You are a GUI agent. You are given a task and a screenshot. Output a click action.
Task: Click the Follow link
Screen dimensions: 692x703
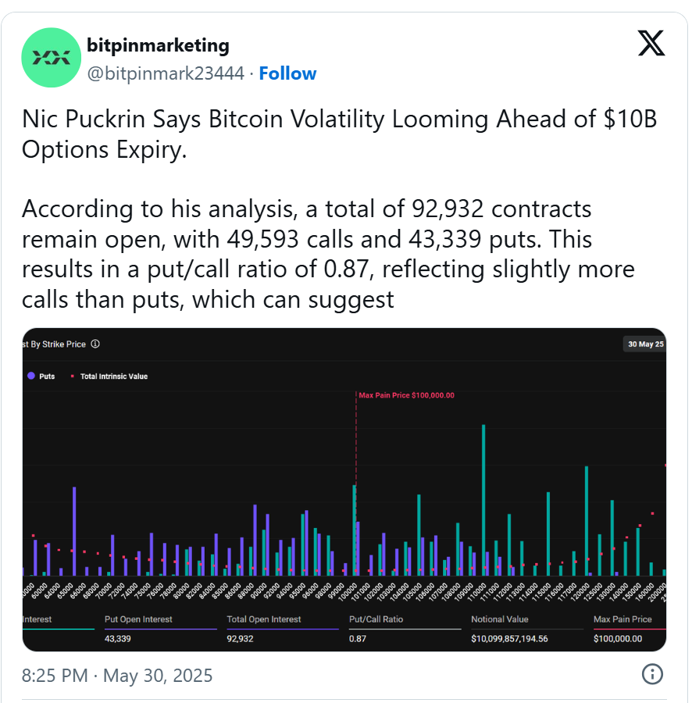(x=287, y=73)
